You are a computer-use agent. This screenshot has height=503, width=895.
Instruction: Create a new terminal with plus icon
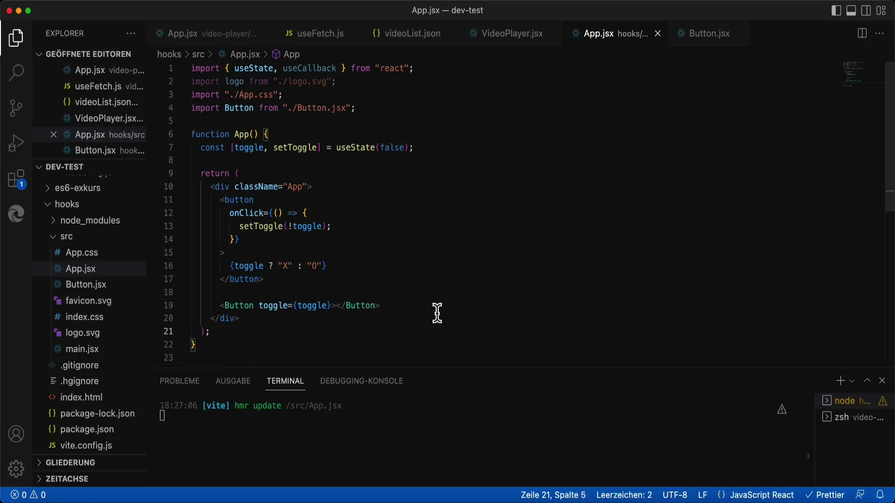tap(840, 381)
